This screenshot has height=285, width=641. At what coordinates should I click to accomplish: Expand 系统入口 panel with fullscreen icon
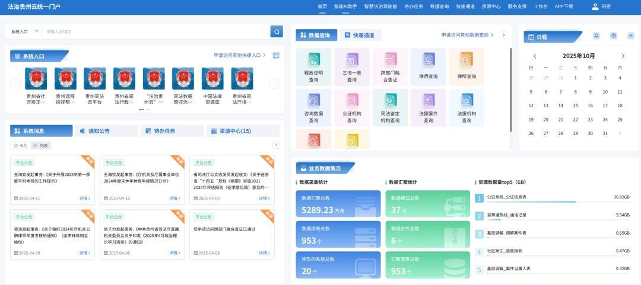tap(276, 56)
